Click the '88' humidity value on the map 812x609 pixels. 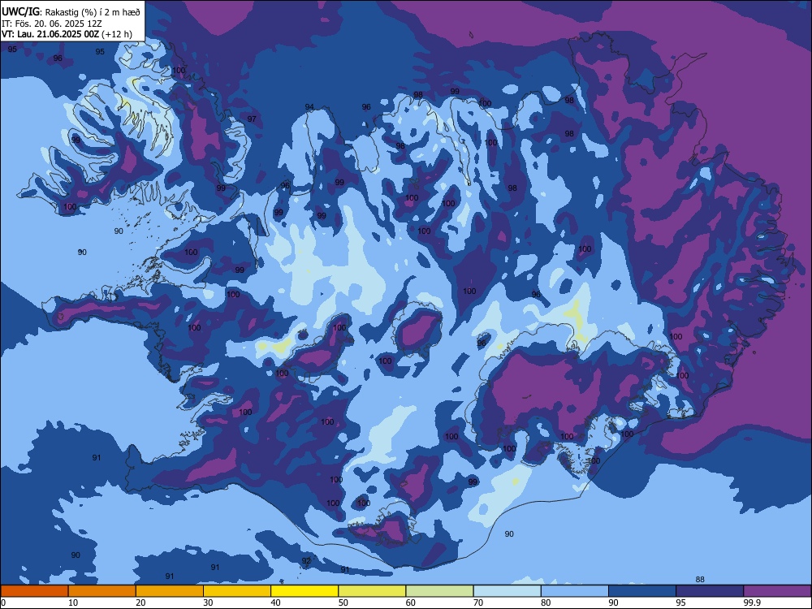click(x=700, y=580)
